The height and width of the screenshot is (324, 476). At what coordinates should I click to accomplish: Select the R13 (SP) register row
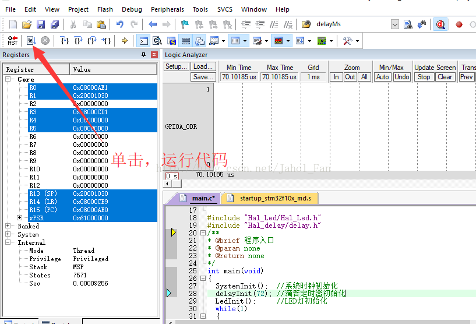(93, 193)
